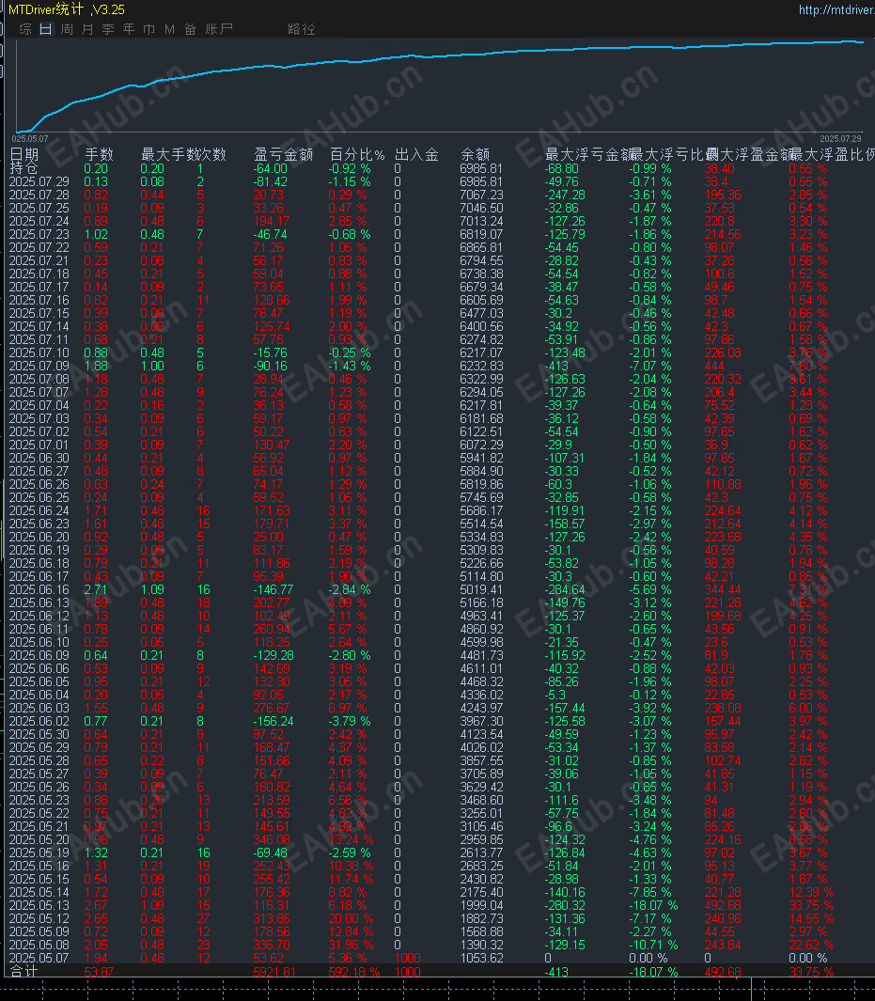Select the 2025.07.23 date row

point(39,234)
